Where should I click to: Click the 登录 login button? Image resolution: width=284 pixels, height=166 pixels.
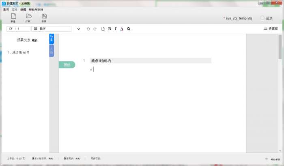pyautogui.click(x=269, y=18)
